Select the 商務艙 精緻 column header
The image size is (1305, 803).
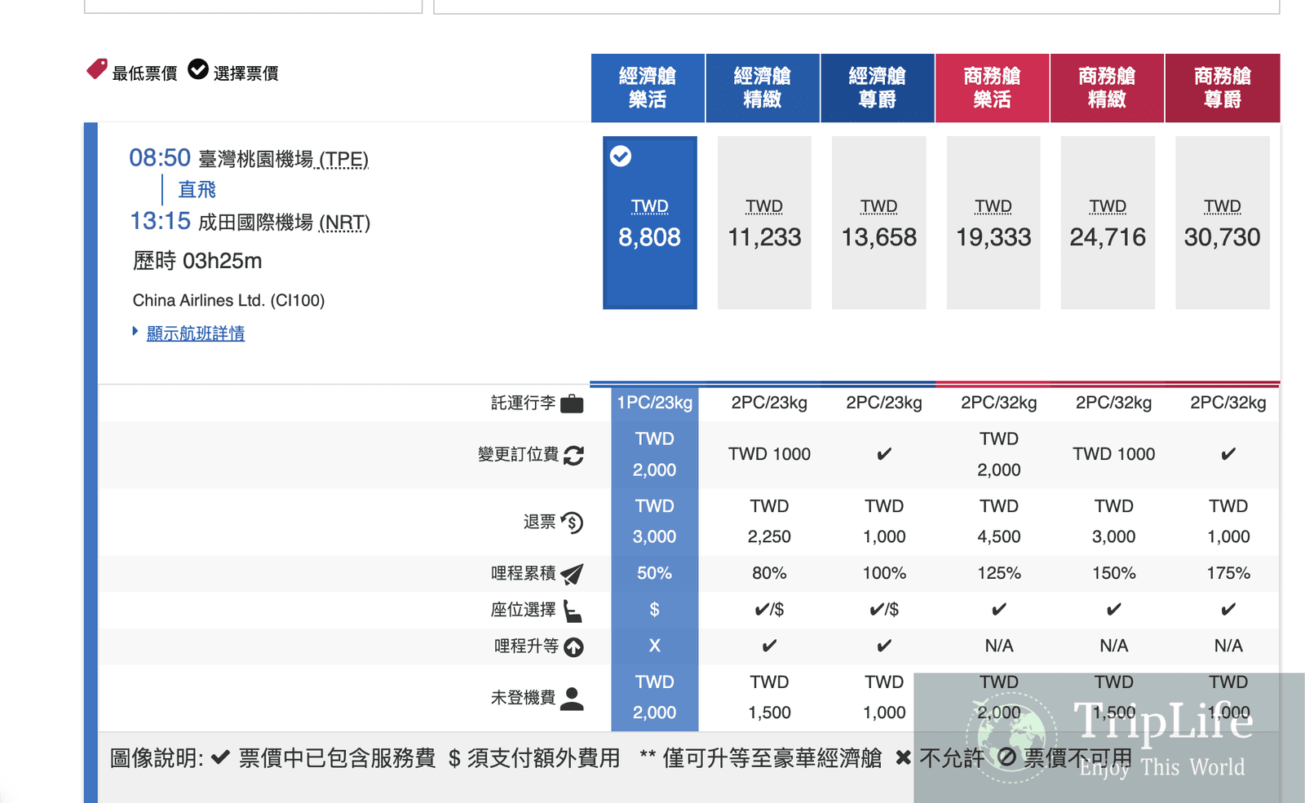(x=1108, y=88)
